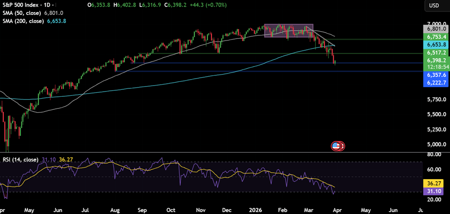Click the Oct label on the time axis

click(x=172, y=210)
